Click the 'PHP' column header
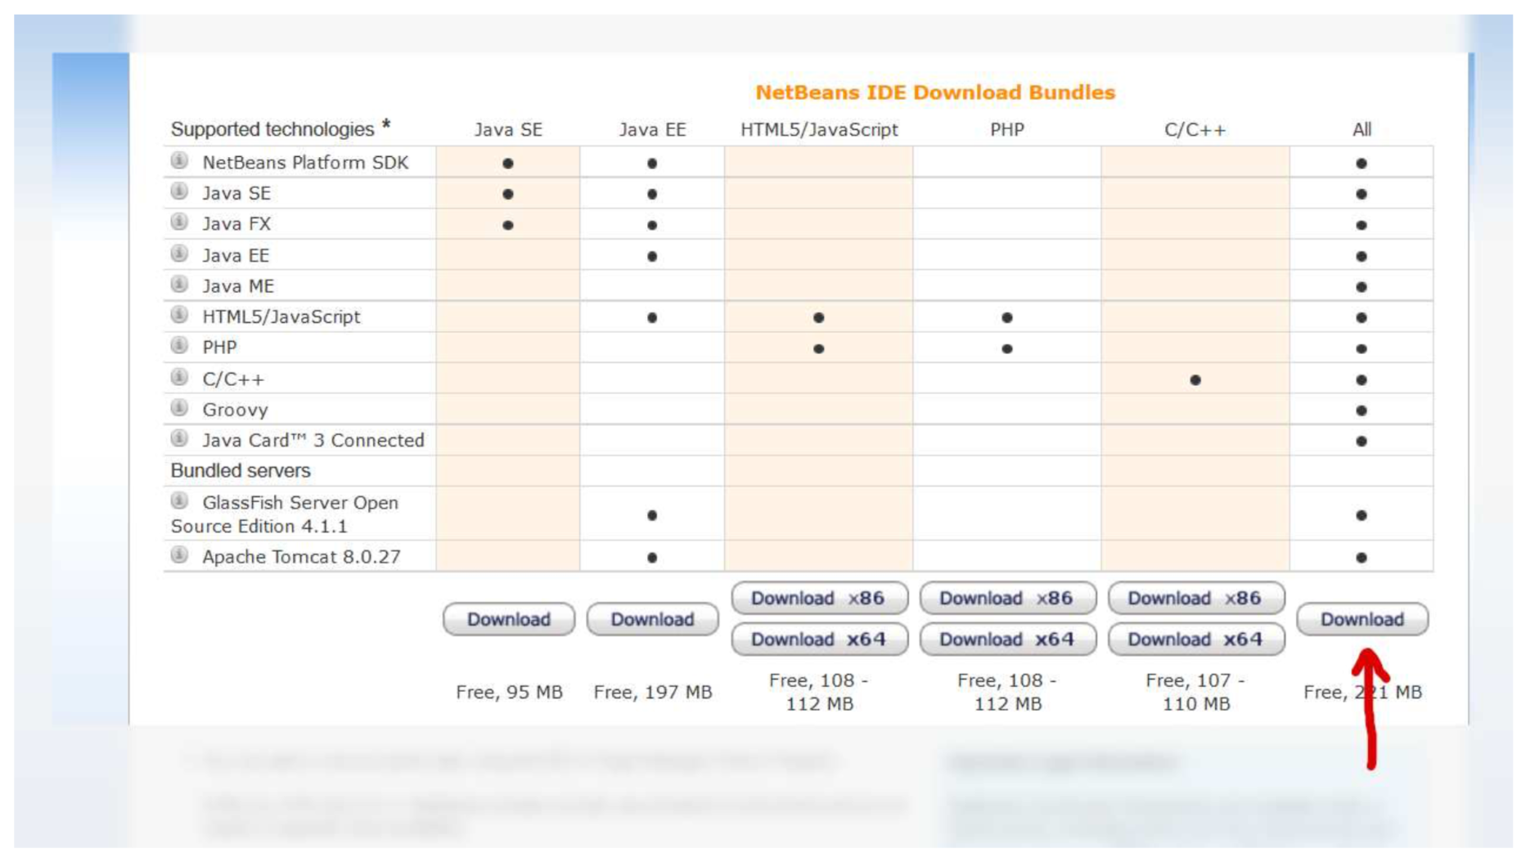 (x=1007, y=129)
